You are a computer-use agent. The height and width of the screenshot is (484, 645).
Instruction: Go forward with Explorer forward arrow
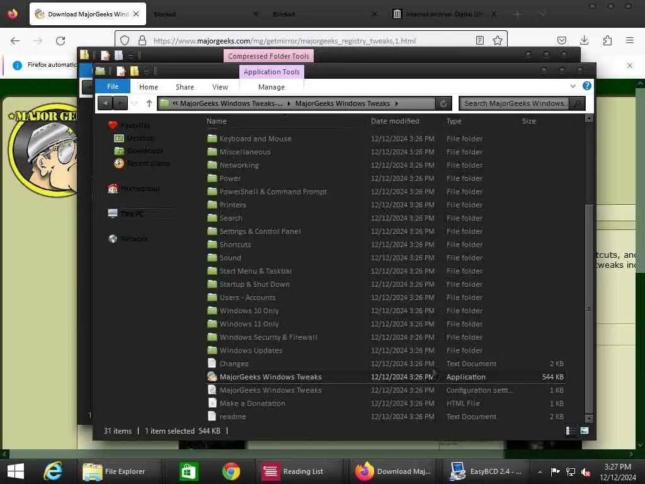120,103
